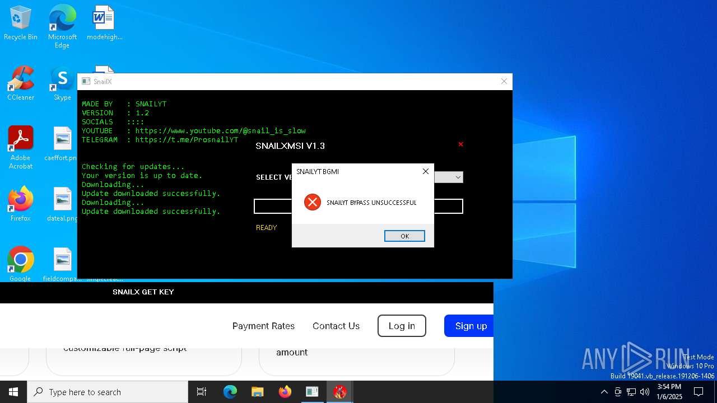
Task: Open the dateal.png file icon
Action: pyautogui.click(x=62, y=204)
